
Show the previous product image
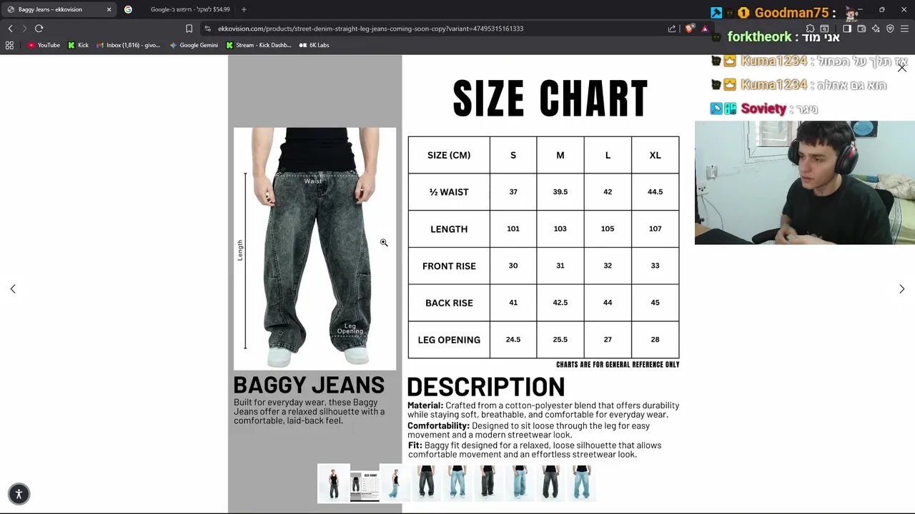click(13, 288)
